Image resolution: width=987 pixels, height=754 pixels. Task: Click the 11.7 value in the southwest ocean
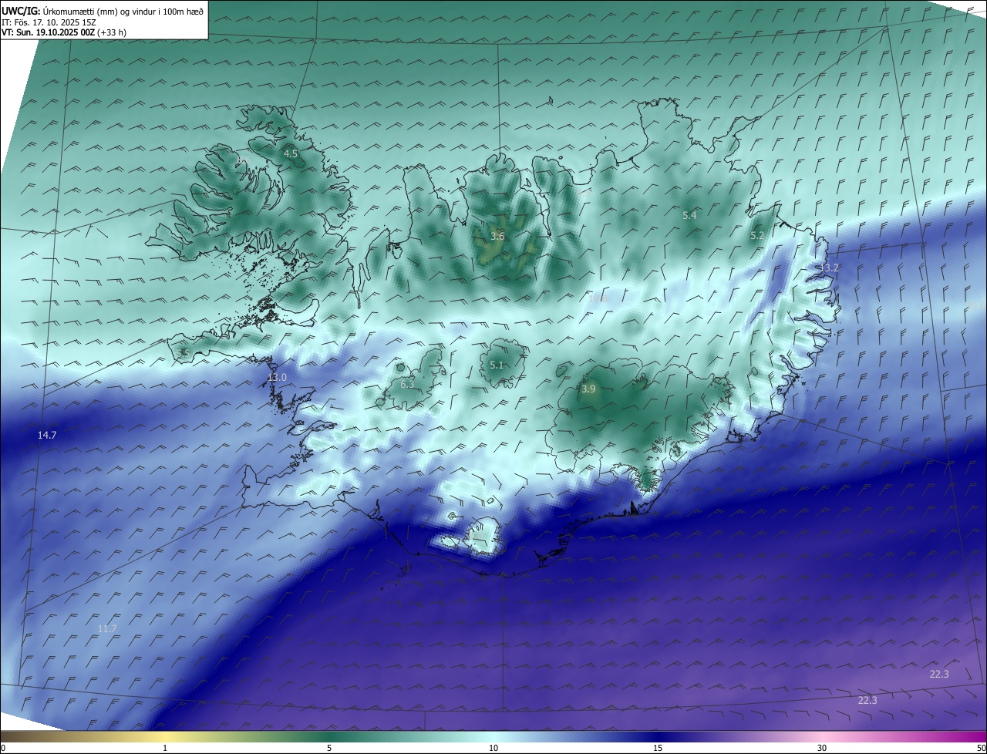(107, 629)
